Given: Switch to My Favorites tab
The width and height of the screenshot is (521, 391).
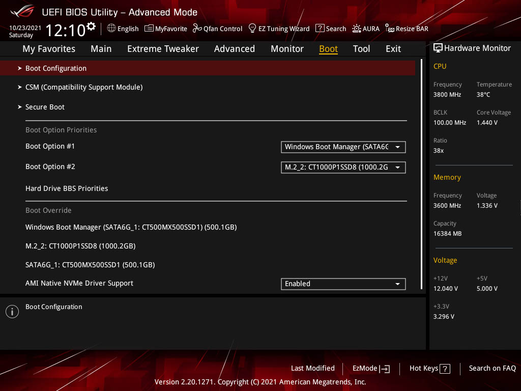Looking at the screenshot, I should coord(49,49).
